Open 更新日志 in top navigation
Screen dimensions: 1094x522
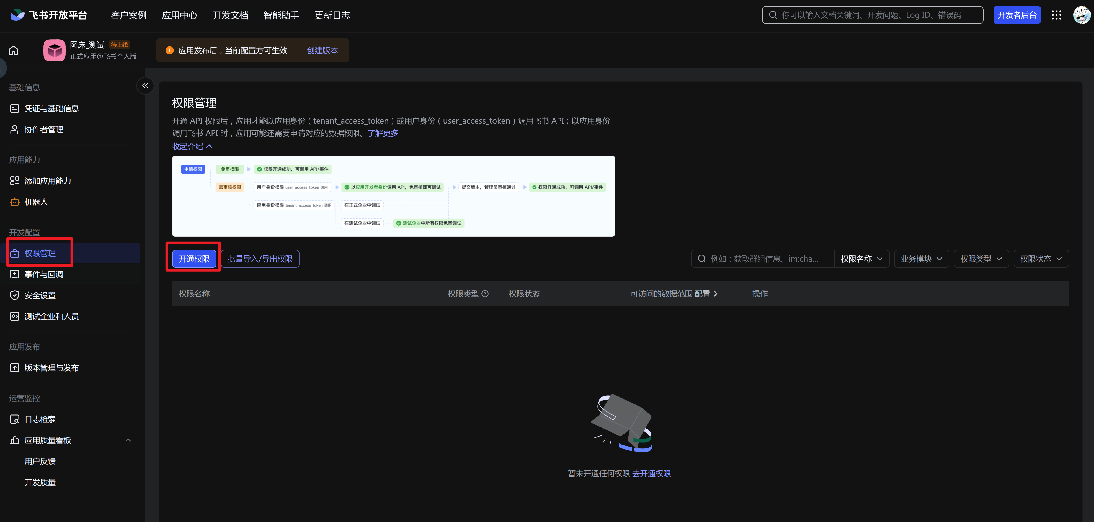[332, 15]
